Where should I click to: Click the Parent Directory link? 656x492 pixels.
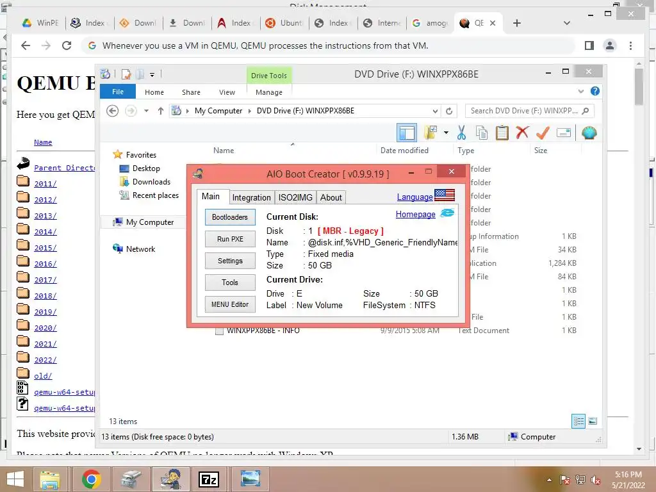click(x=65, y=168)
